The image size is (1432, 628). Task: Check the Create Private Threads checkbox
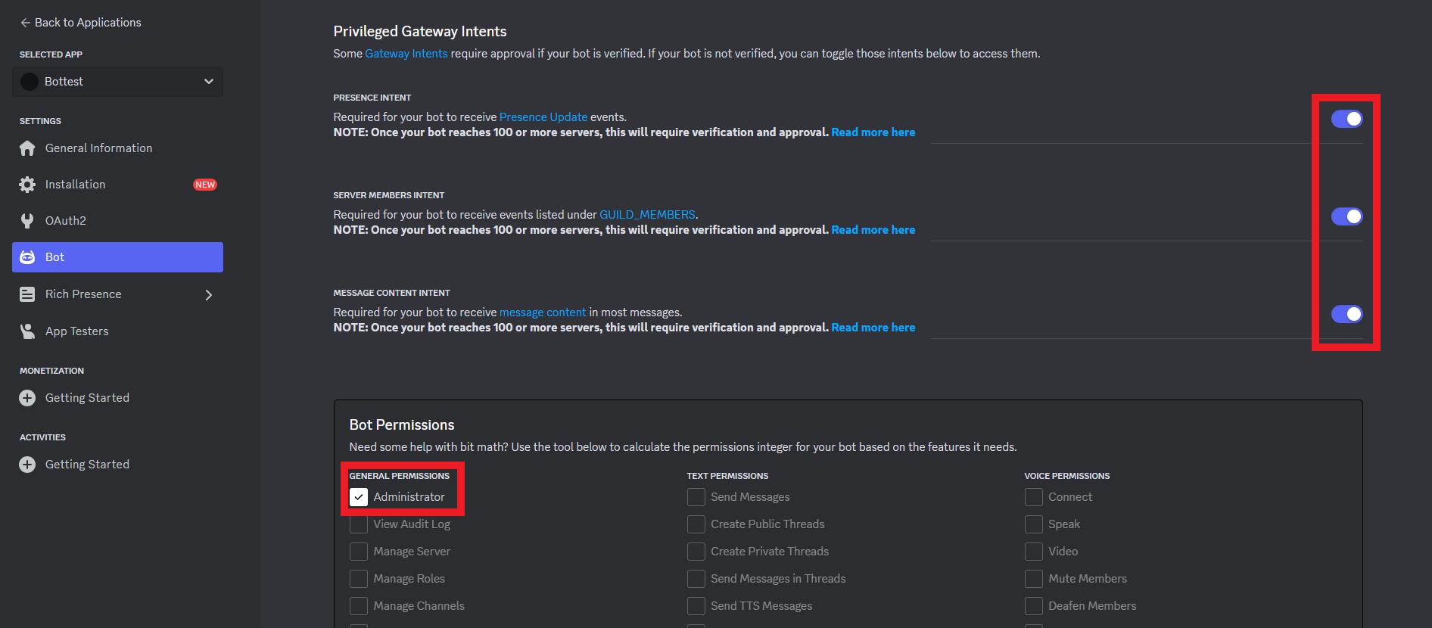[696, 552]
